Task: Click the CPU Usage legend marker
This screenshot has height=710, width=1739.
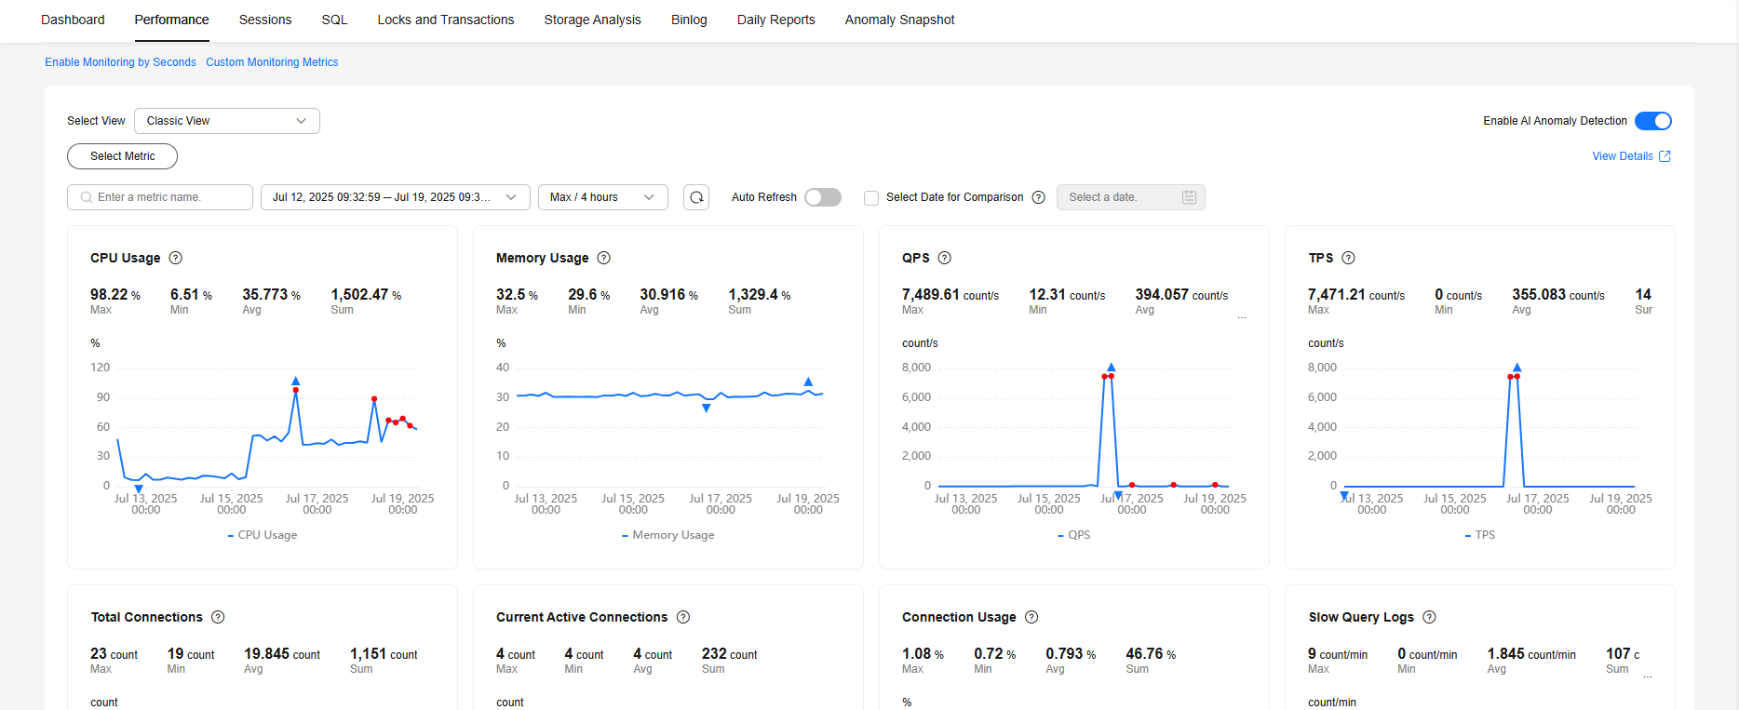Action: tap(231, 536)
